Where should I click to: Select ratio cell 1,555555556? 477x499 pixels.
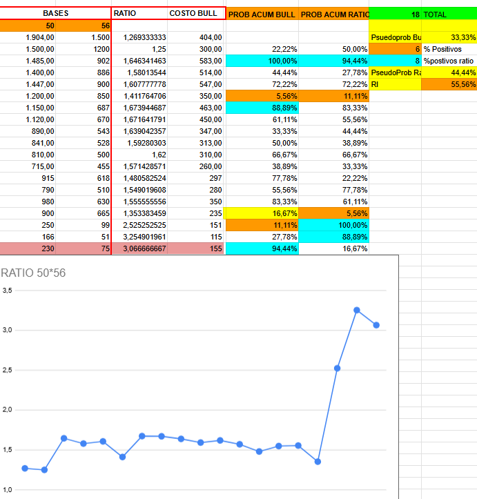(139, 202)
